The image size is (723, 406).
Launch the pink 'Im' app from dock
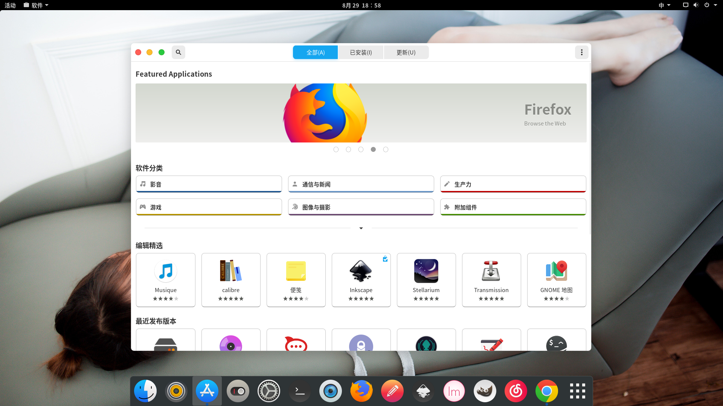(x=454, y=391)
